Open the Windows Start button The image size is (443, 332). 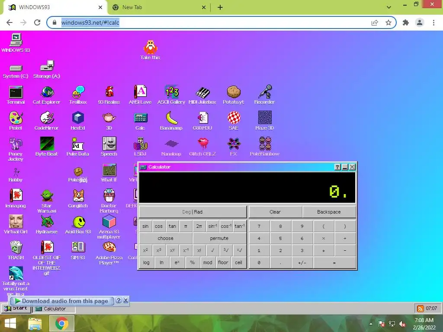(x=10, y=323)
